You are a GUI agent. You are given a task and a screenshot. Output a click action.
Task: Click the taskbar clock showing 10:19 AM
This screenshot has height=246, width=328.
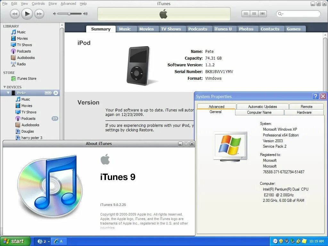click(x=316, y=241)
